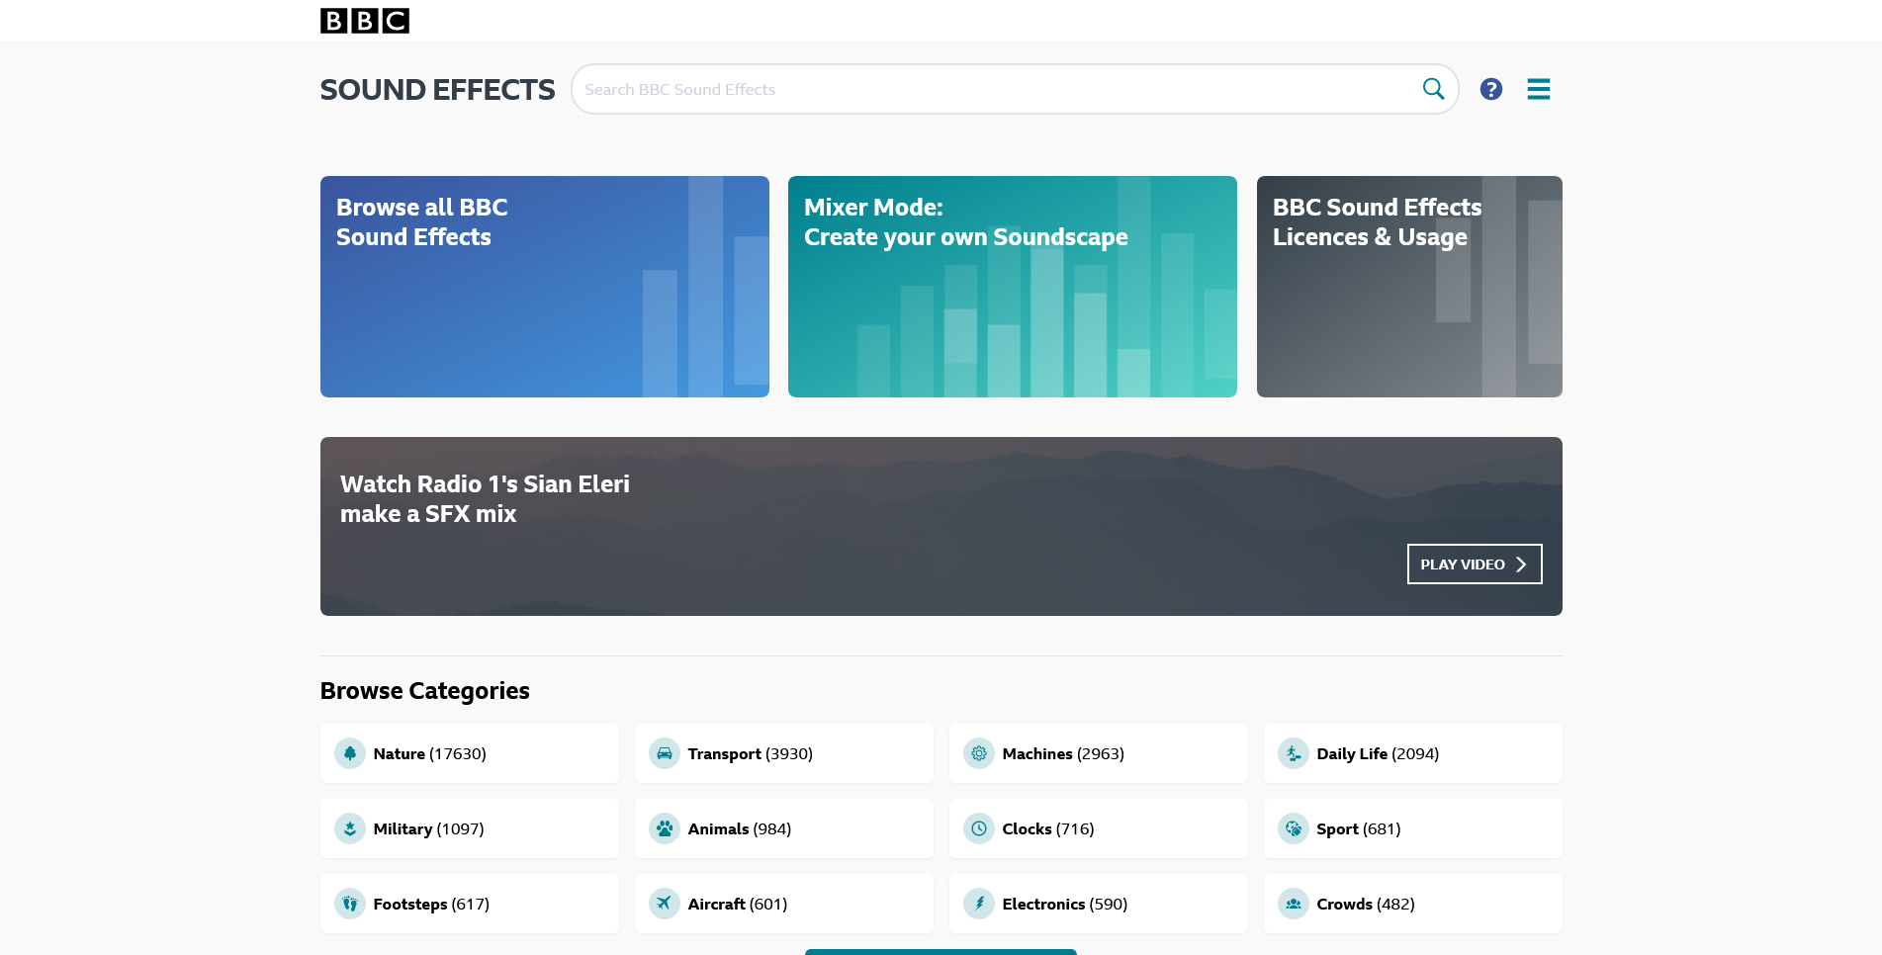Open the Sport (681) category

click(1413, 828)
